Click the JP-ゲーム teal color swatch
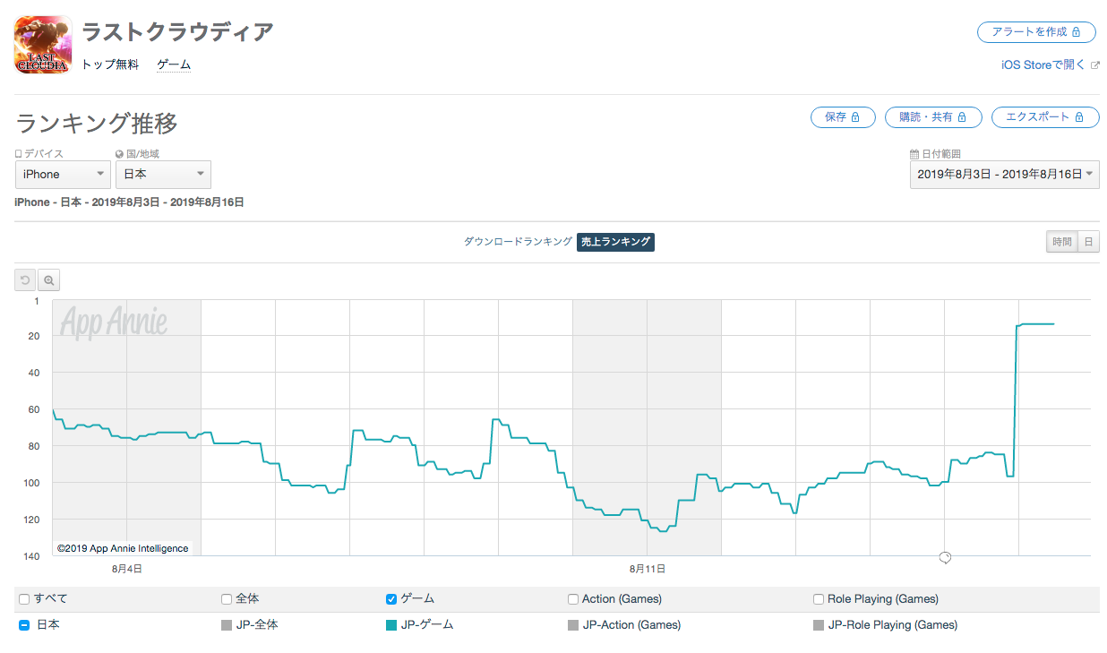Viewport: 1107px width, 653px height. coord(391,625)
